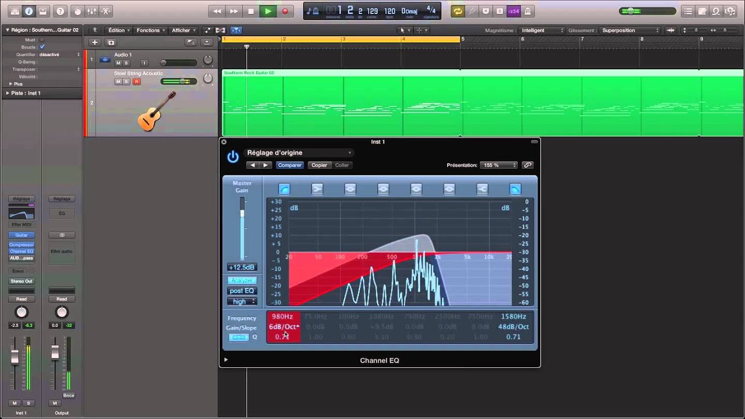Adjust the master volume slider in control bar

tap(647, 11)
